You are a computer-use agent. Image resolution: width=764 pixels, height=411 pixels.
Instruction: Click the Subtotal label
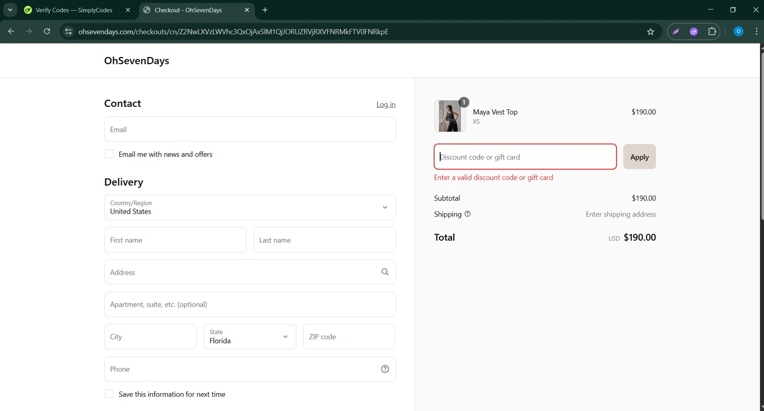[x=447, y=198]
